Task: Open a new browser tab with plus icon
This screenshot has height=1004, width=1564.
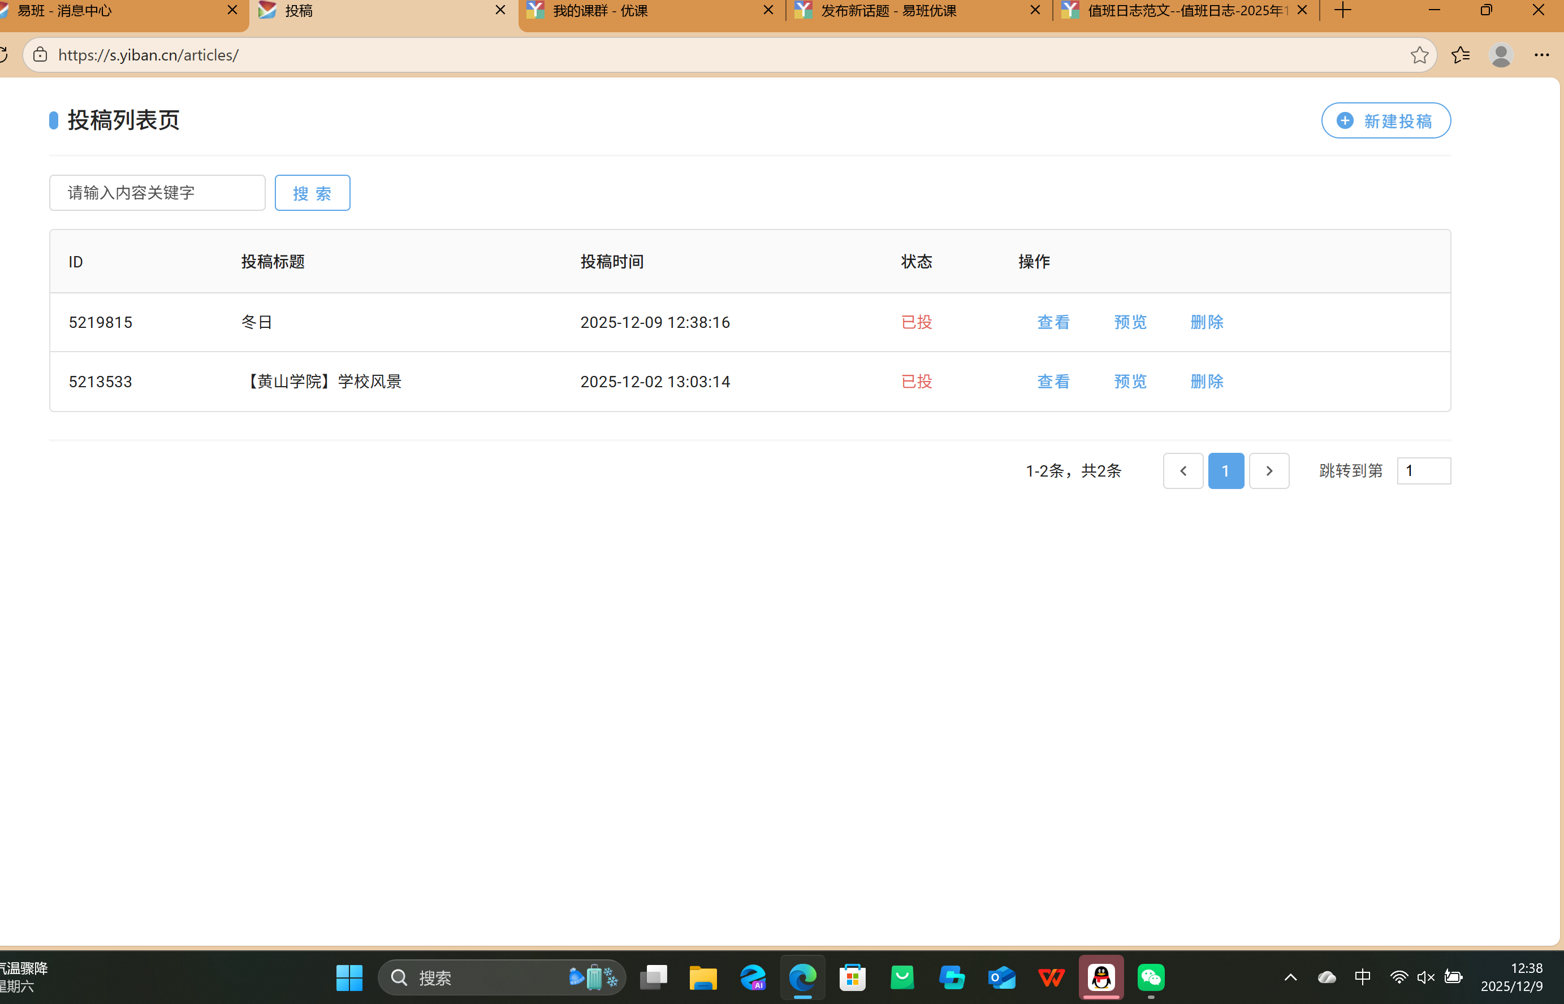Action: pyautogui.click(x=1342, y=10)
